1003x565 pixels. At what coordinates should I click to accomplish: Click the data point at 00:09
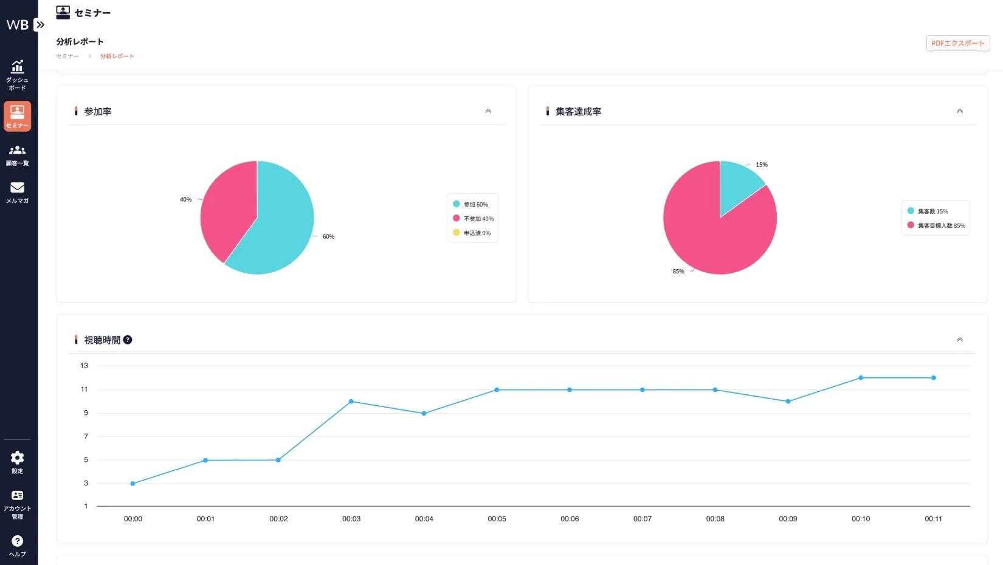point(788,402)
